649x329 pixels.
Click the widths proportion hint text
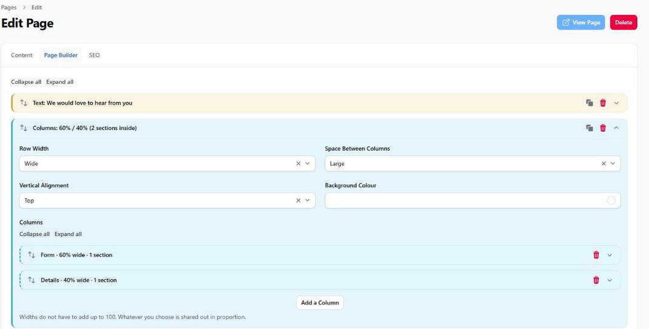132,317
